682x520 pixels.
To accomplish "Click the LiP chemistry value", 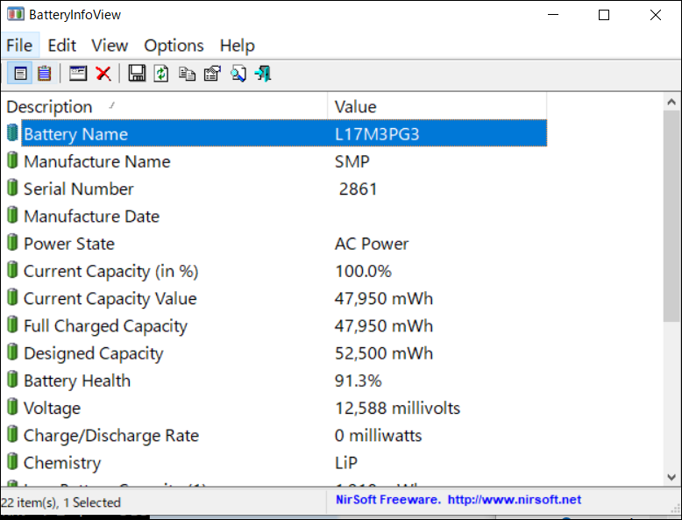I will click(345, 463).
